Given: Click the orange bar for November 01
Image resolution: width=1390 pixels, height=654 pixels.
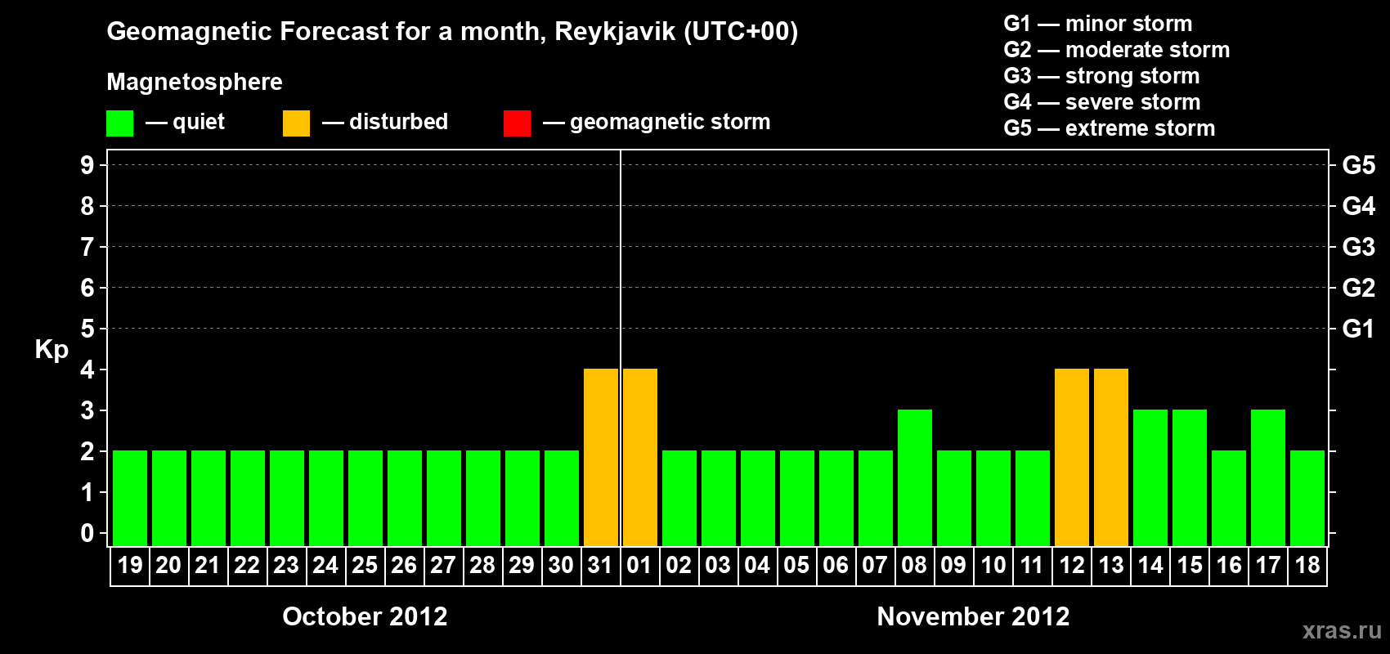Looking at the screenshot, I should pyautogui.click(x=640, y=457).
